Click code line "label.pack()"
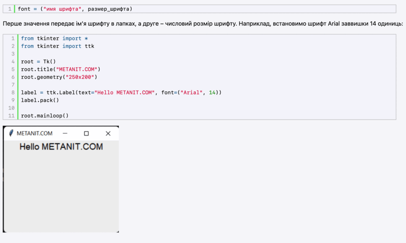Screen dimensions: 406x243 click(x=40, y=100)
